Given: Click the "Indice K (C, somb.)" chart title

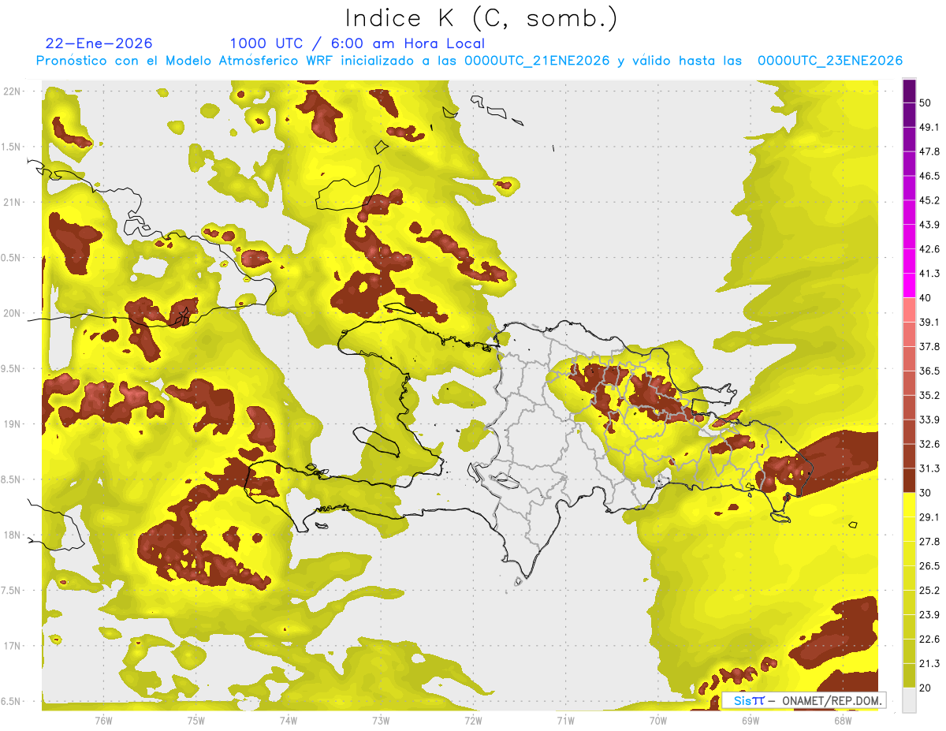Looking at the screenshot, I should [x=481, y=18].
